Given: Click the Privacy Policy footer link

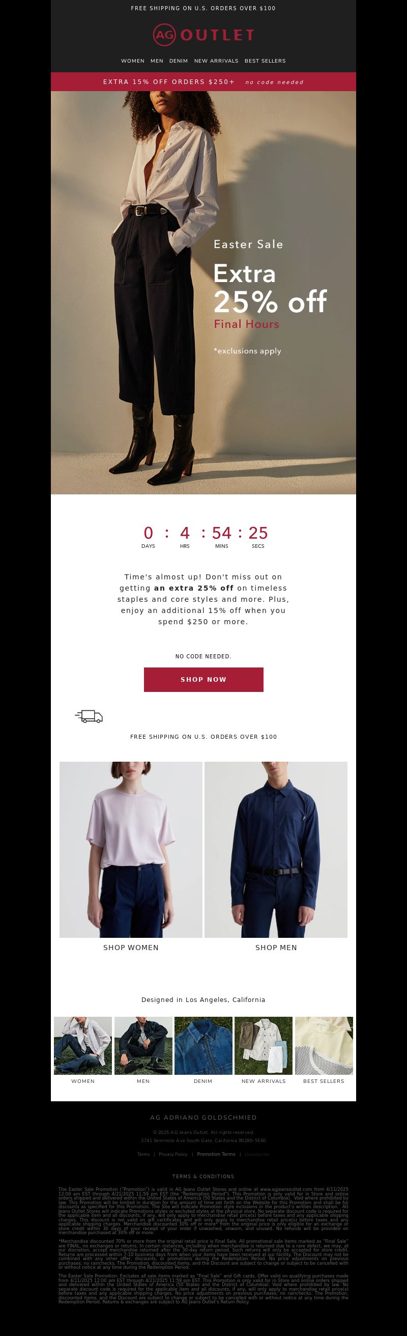Looking at the screenshot, I should click(x=173, y=1154).
